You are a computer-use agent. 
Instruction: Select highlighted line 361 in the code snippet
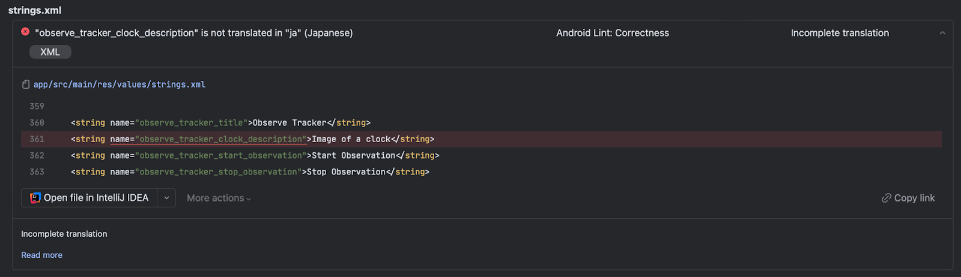coord(481,139)
